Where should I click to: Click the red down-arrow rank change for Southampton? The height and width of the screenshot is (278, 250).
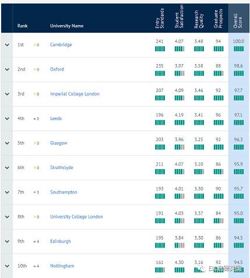pos(36,192)
